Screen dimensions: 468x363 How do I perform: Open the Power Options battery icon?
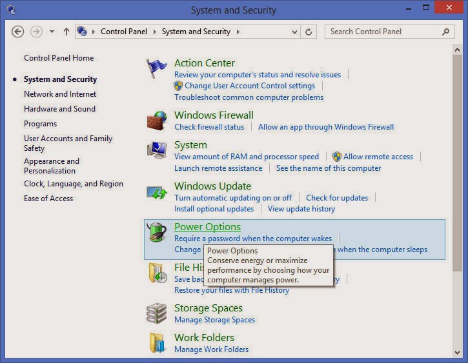tap(157, 232)
